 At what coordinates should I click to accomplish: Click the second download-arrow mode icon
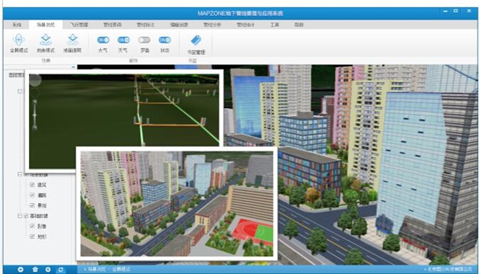pos(46,40)
